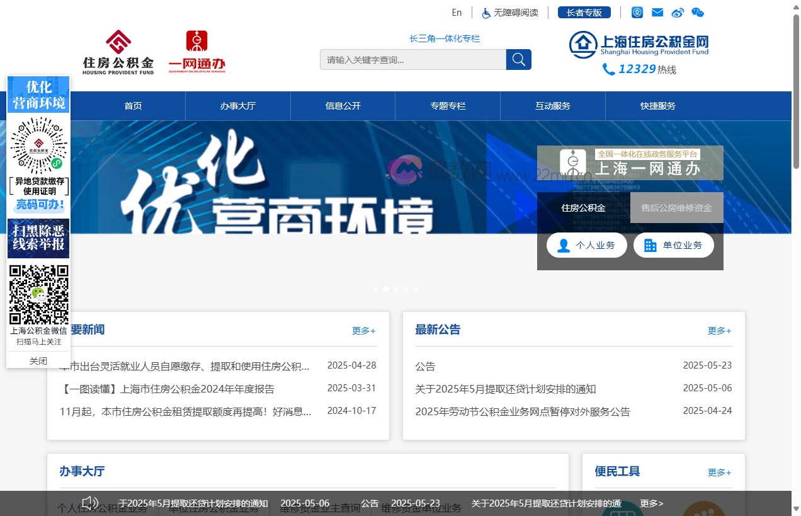Mute the scrolling announcement speaker icon
Screen dimensions: 801x516
pos(90,503)
